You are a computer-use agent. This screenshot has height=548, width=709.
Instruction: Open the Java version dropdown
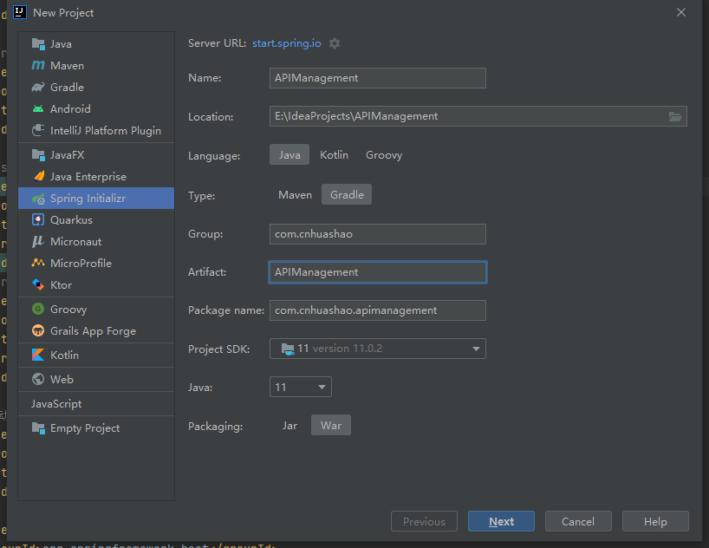point(300,387)
